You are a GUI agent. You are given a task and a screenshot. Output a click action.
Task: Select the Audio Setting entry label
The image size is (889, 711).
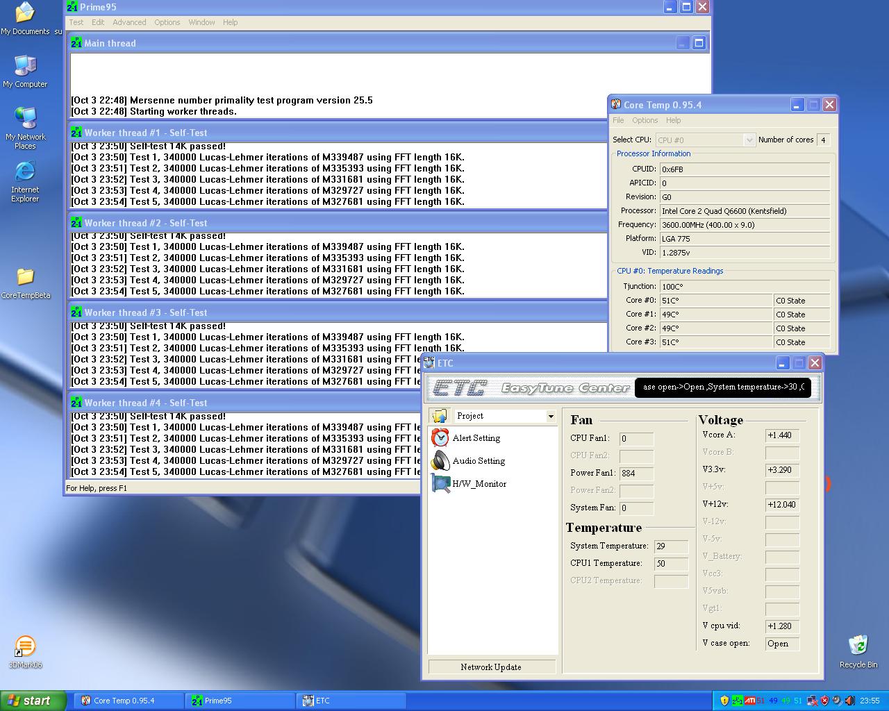coord(479,461)
